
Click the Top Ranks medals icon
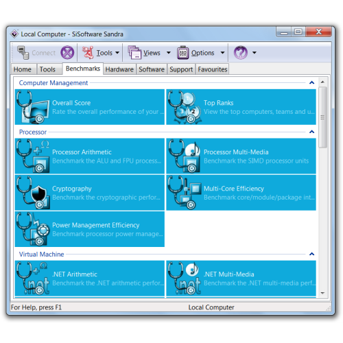[185, 107]
